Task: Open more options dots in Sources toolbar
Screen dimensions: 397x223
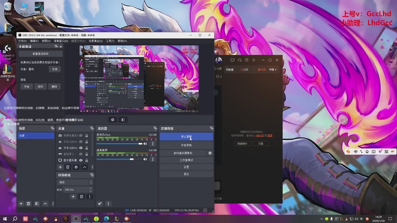Action: pyautogui.click(x=92, y=167)
